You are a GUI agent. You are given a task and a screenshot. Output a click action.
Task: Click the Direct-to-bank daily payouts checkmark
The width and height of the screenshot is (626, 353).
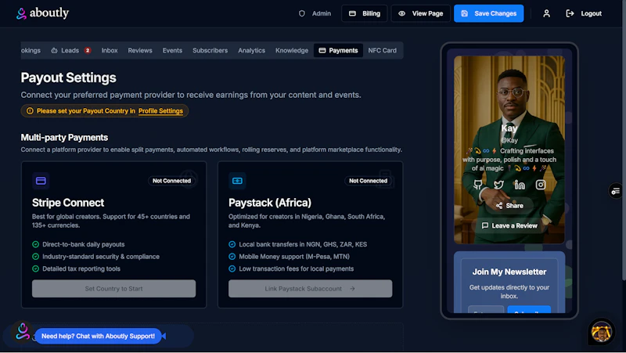click(35, 244)
